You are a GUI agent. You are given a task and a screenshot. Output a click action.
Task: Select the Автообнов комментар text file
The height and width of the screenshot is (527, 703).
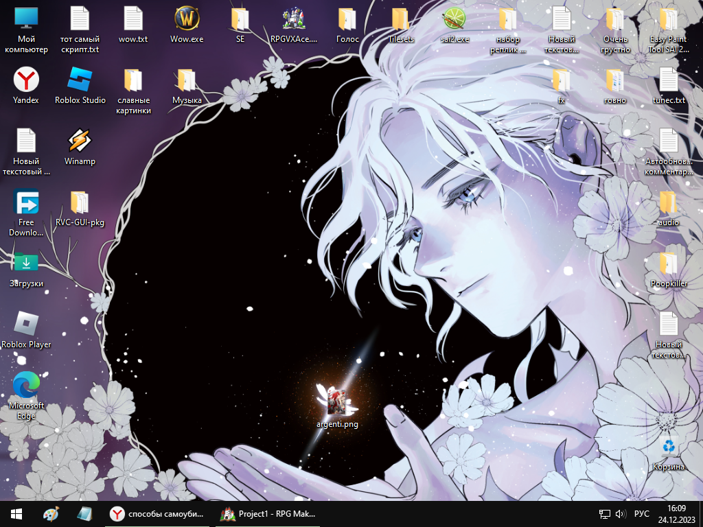pos(669,152)
